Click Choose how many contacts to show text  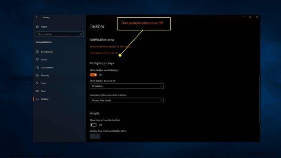(x=108, y=131)
